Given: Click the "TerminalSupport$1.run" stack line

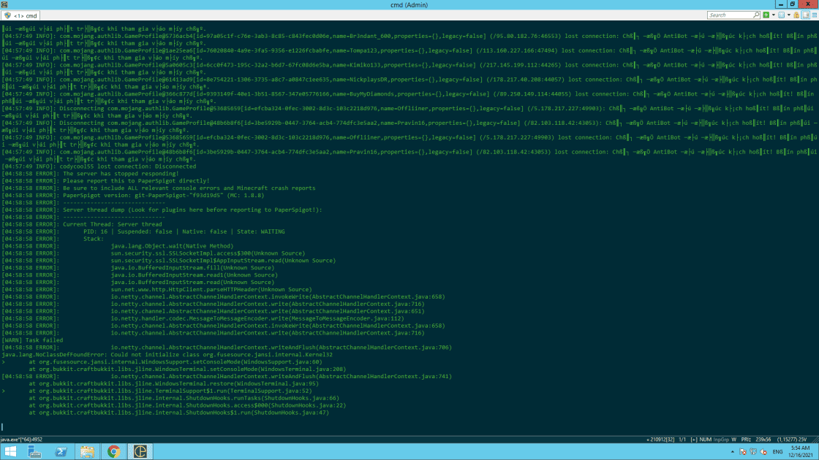Looking at the screenshot, I should pos(170,391).
